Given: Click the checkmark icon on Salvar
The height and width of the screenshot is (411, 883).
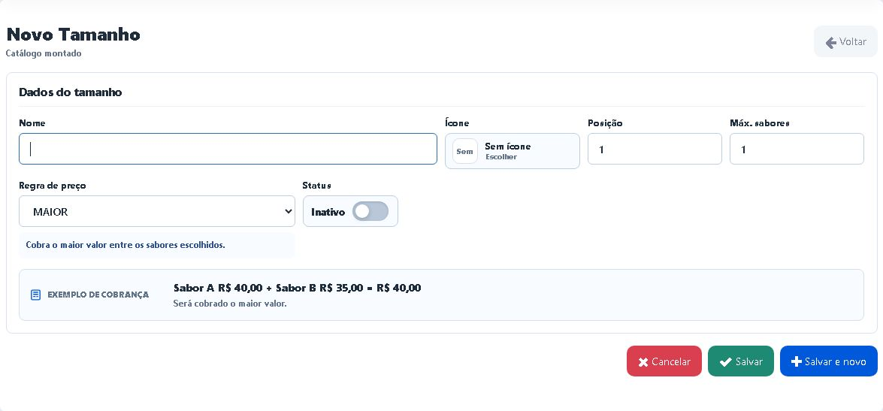Looking at the screenshot, I should [726, 362].
